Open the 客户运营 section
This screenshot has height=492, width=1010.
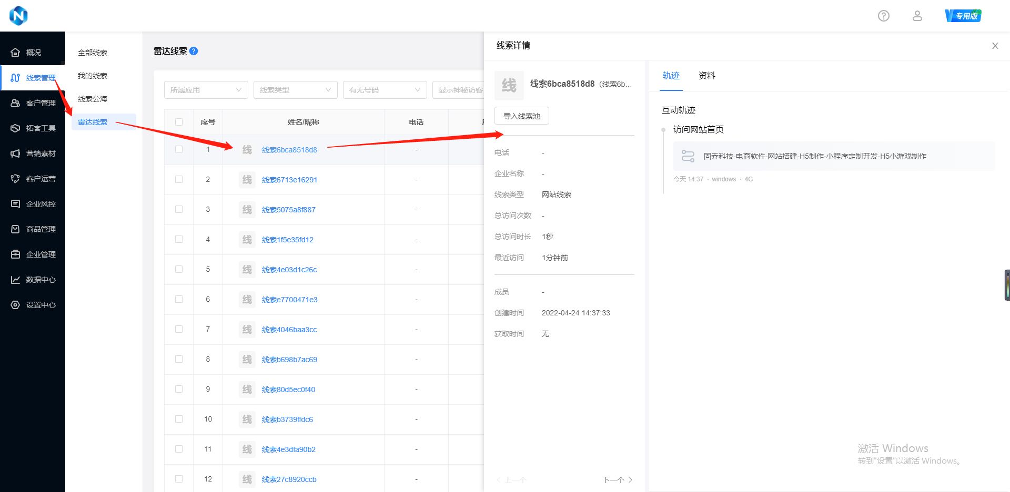tap(33, 178)
